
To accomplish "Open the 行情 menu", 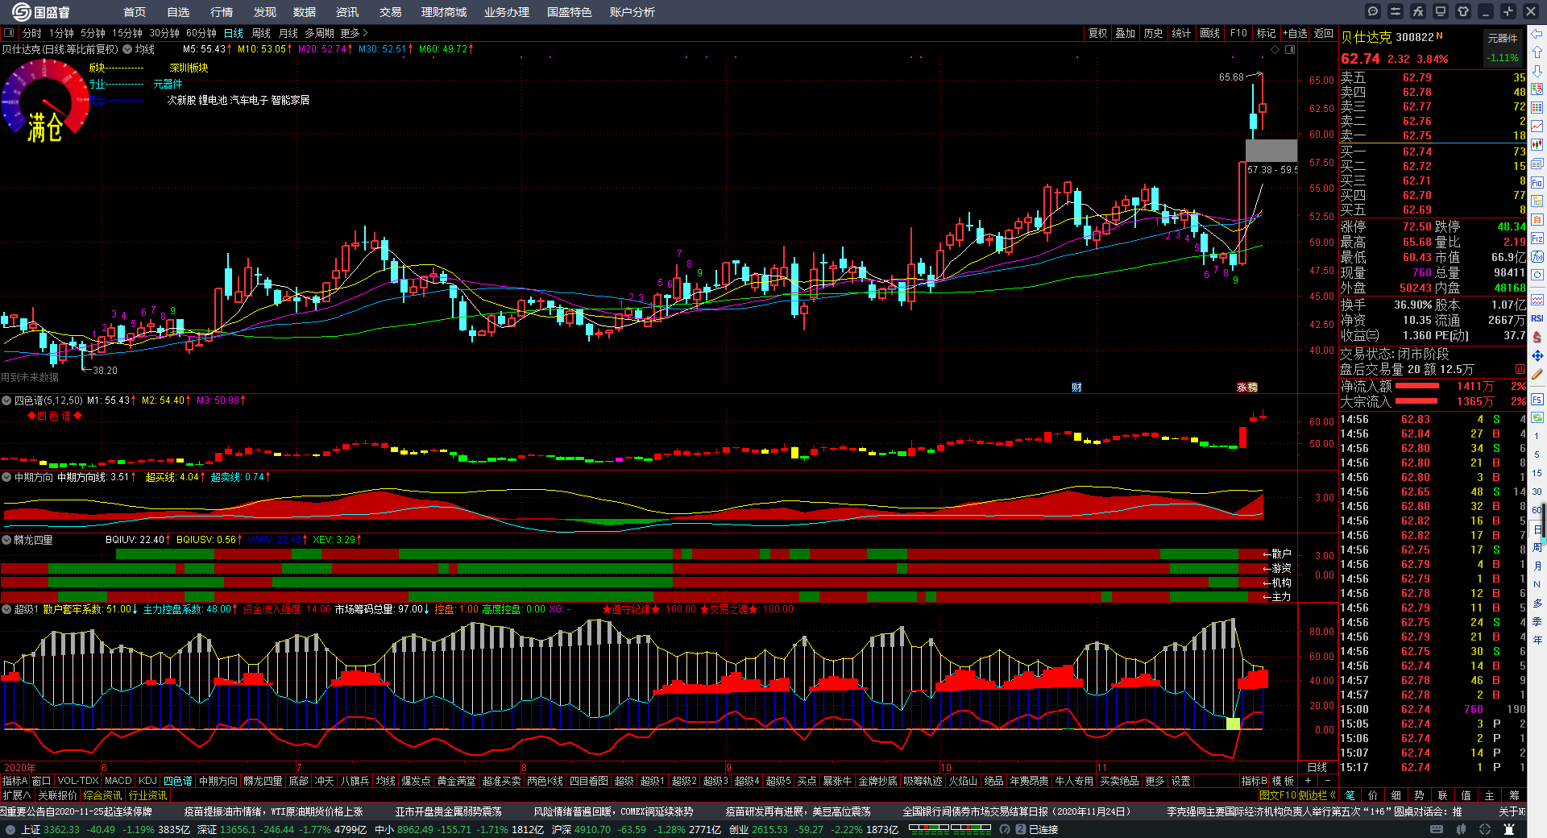I will coord(222,12).
